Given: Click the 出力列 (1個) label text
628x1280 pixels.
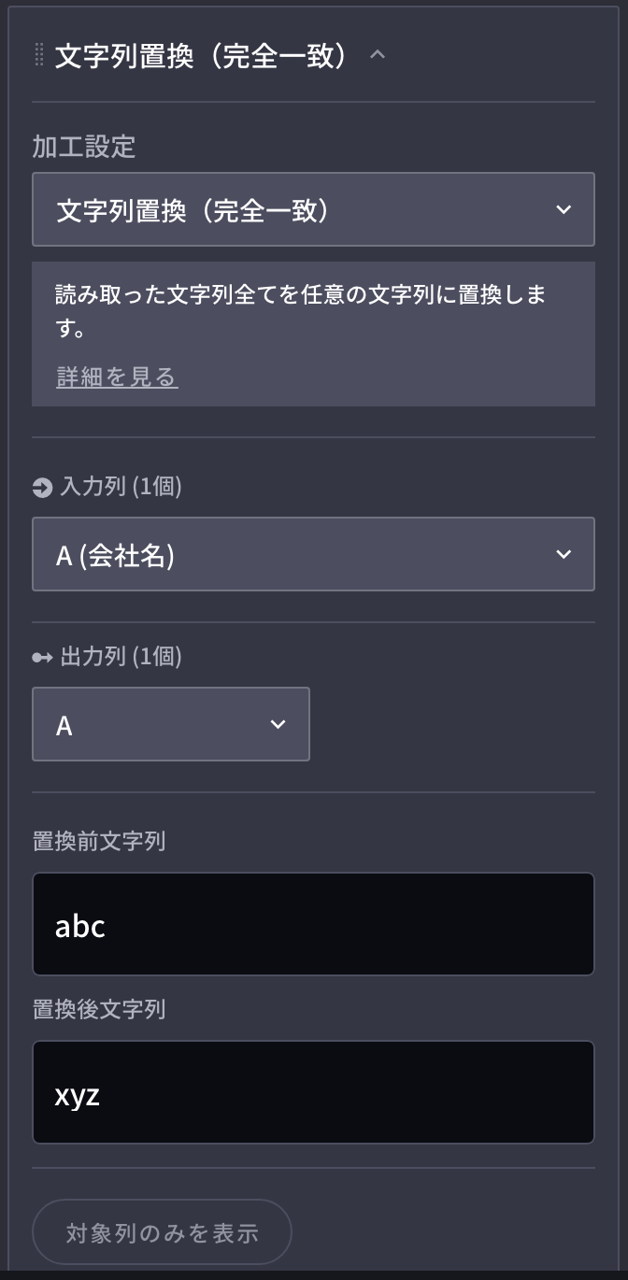Looking at the screenshot, I should coord(121,657).
